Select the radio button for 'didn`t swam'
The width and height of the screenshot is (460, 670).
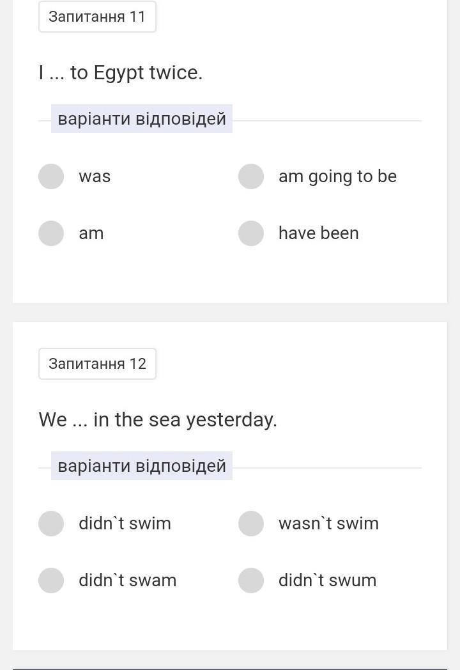coord(51,580)
